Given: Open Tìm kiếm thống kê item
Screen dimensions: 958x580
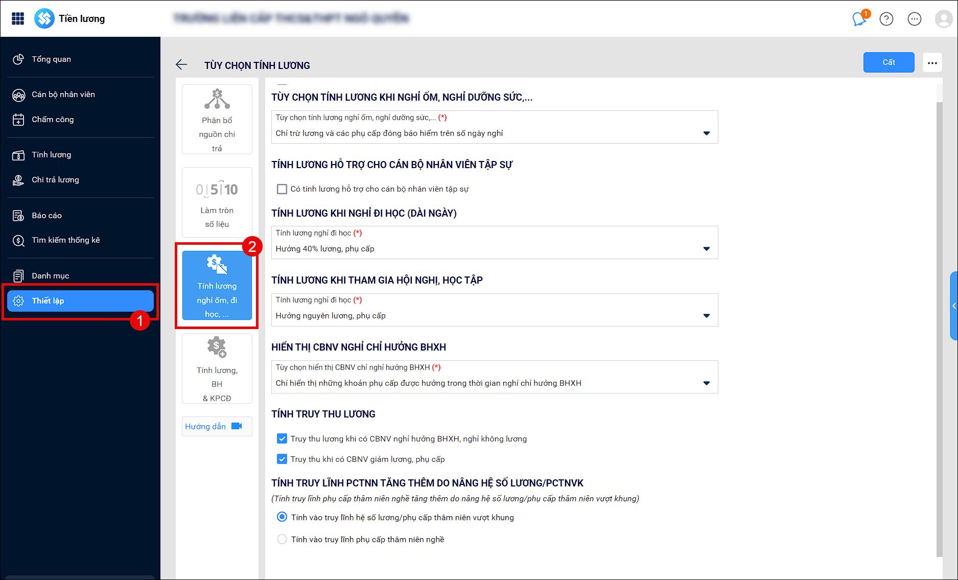Looking at the screenshot, I should pos(80,240).
